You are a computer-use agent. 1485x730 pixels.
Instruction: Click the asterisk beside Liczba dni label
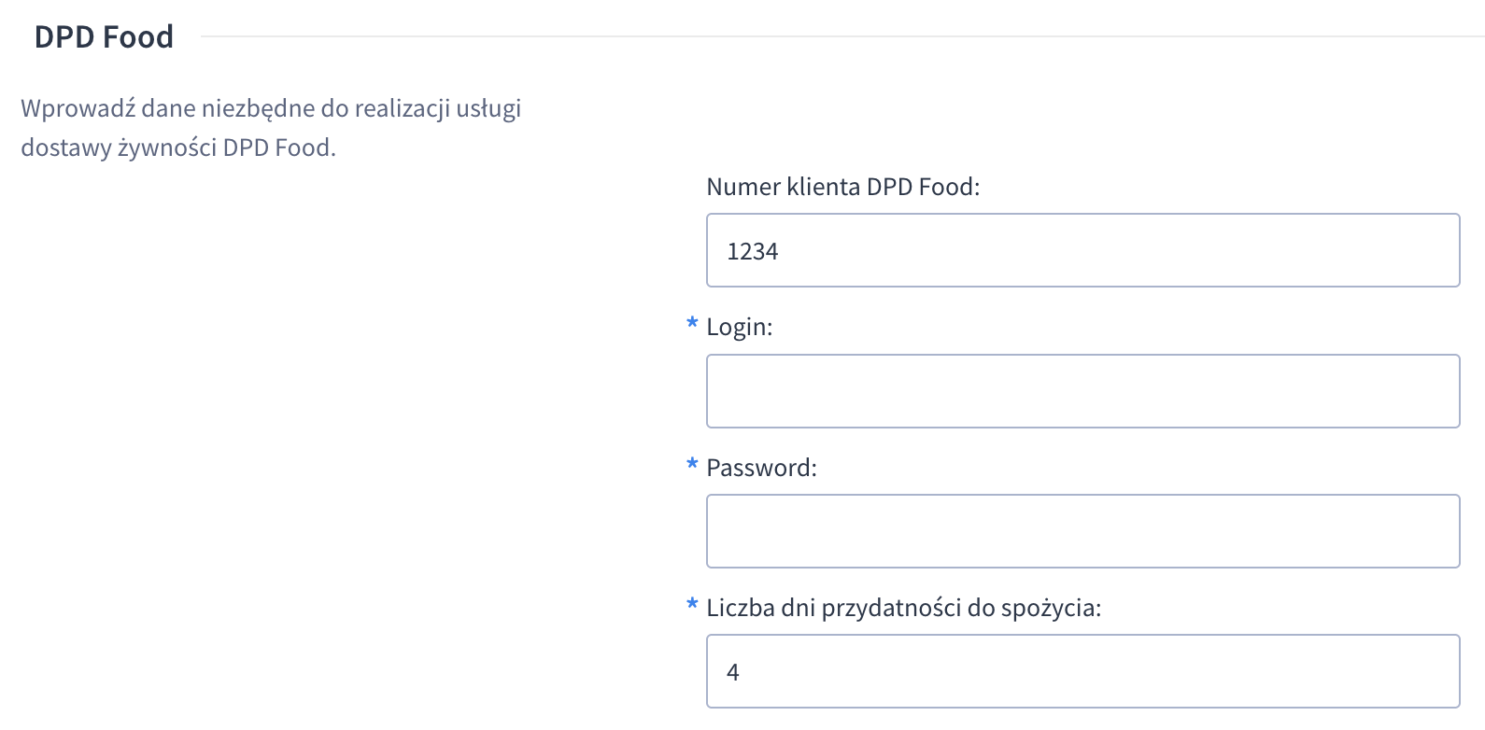pyautogui.click(x=692, y=604)
